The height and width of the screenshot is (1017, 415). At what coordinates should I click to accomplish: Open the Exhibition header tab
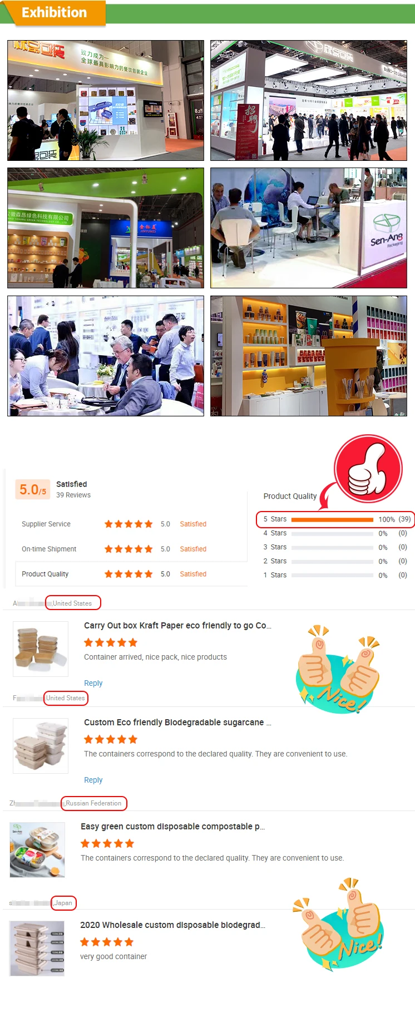pos(54,12)
